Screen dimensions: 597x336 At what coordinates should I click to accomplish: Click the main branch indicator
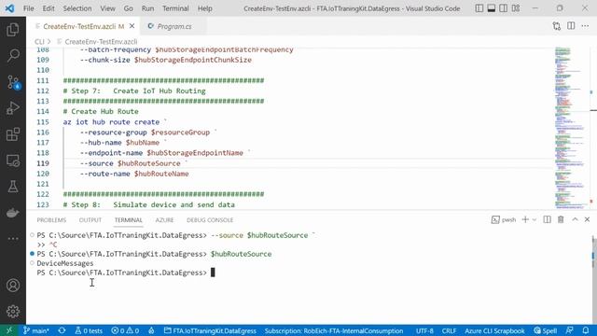pyautogui.click(x=36, y=330)
